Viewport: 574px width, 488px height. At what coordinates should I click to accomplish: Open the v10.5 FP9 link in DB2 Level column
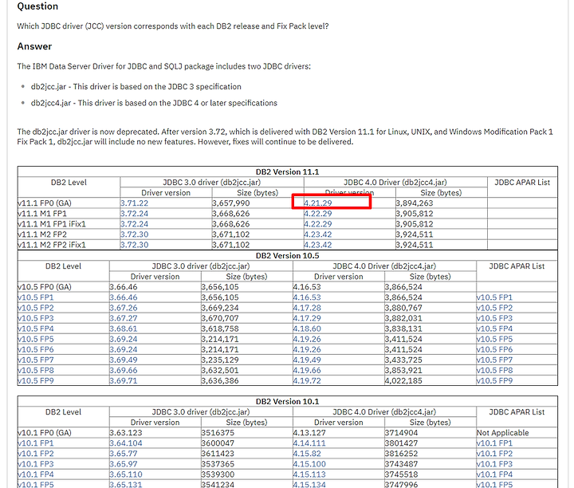click(36, 380)
